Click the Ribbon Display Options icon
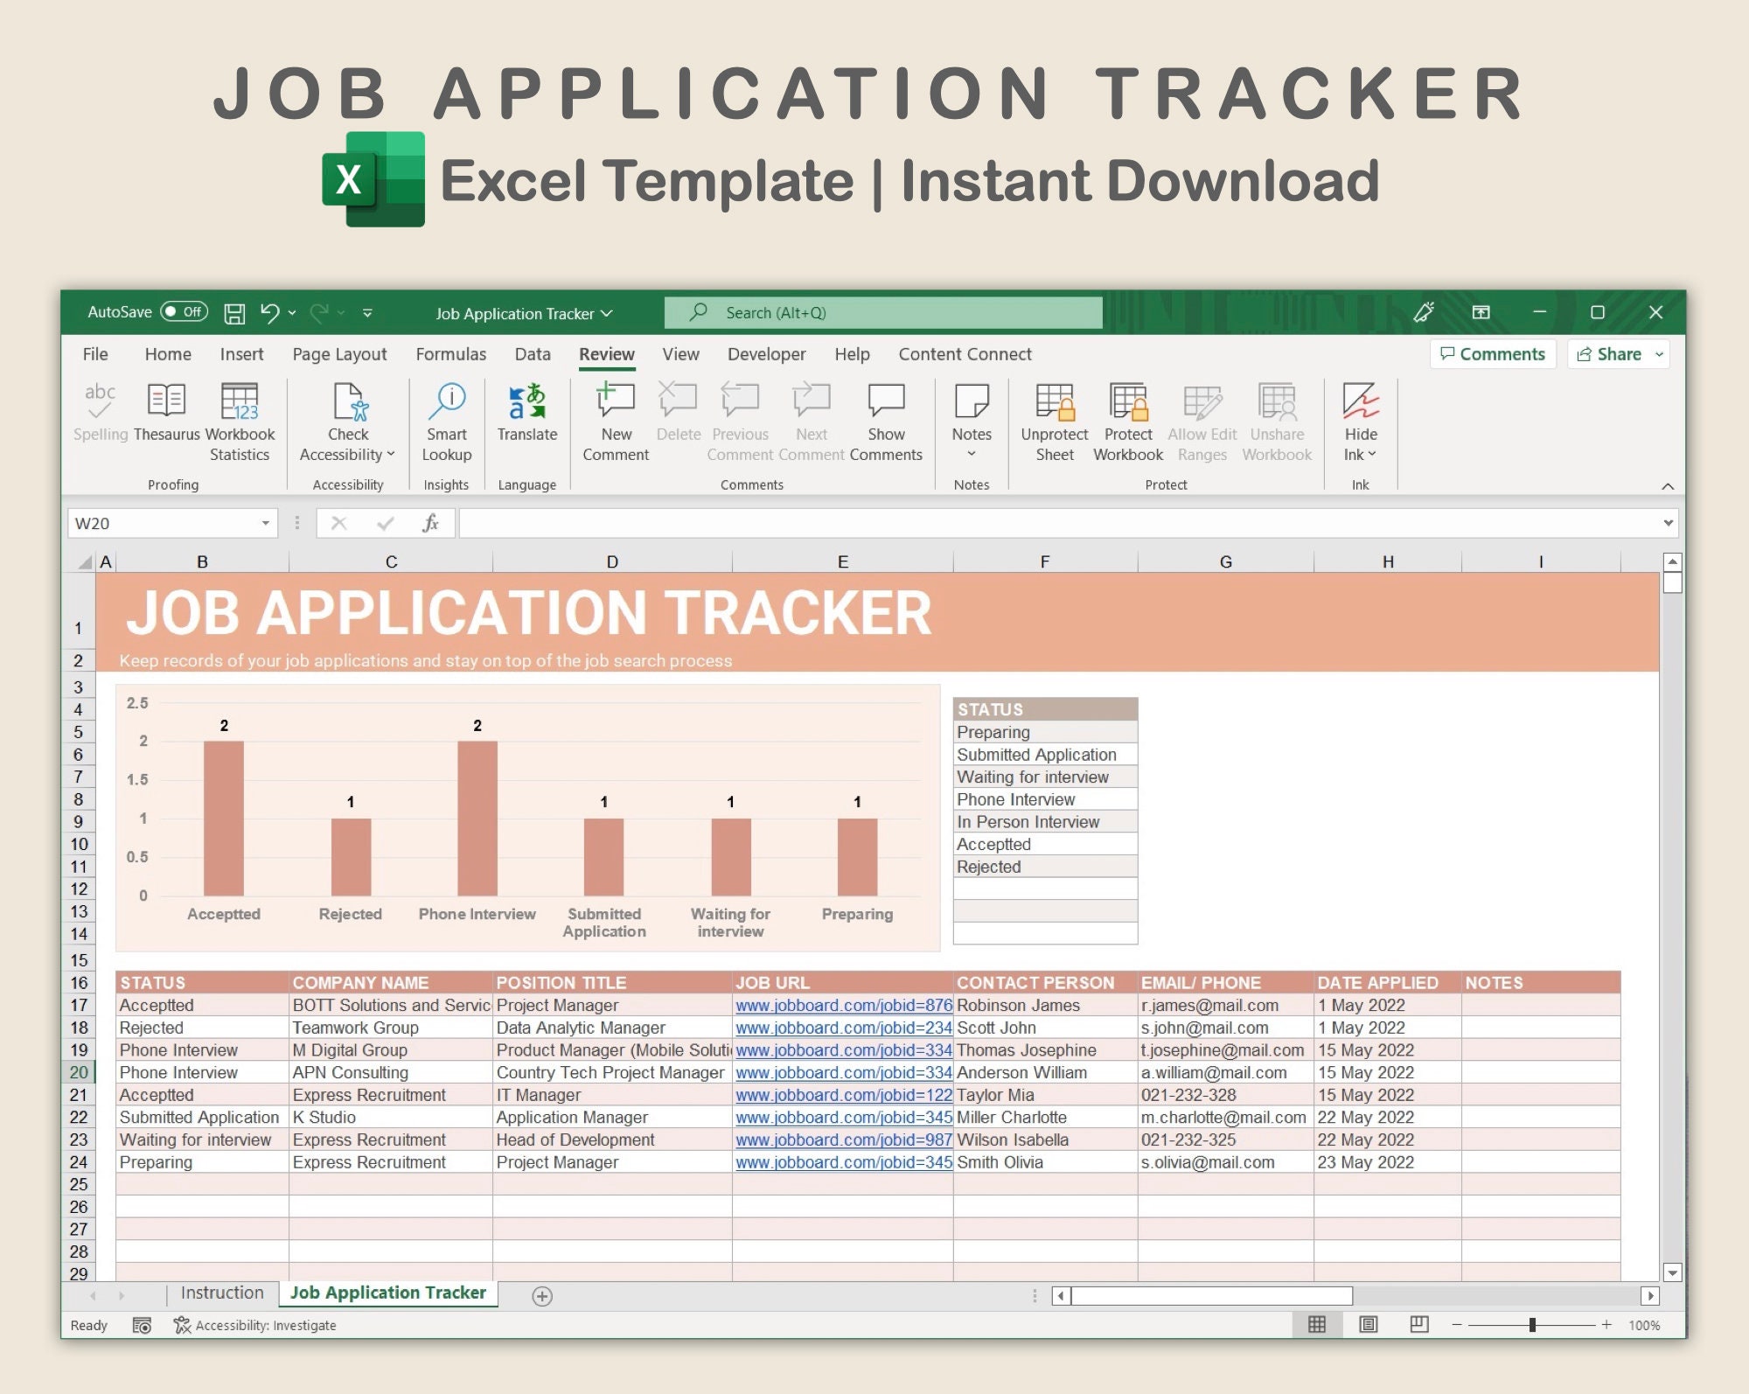The height and width of the screenshot is (1394, 1749). tap(1481, 312)
